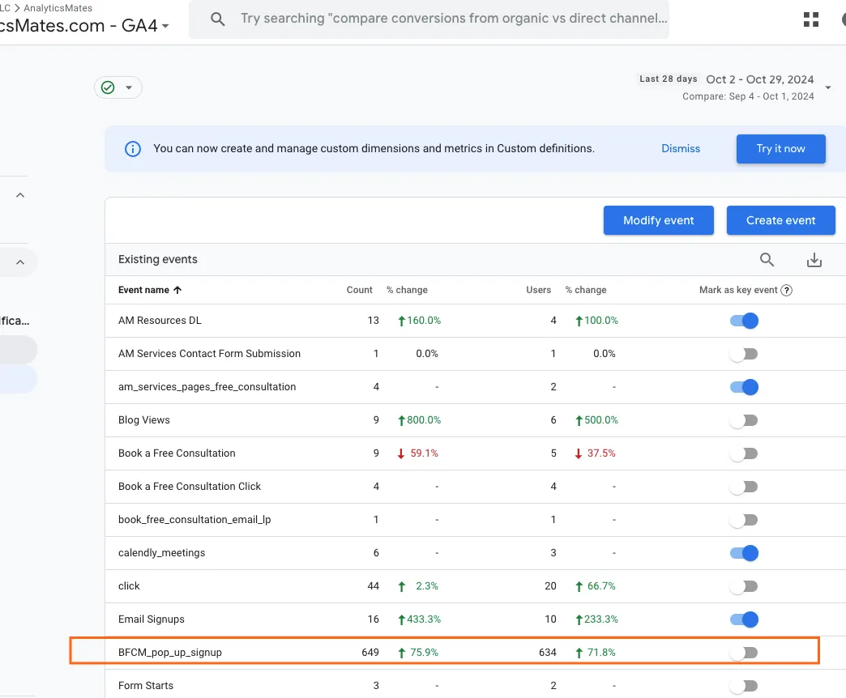This screenshot has height=698, width=846.
Task: Click into the Analytics search field
Action: click(453, 19)
